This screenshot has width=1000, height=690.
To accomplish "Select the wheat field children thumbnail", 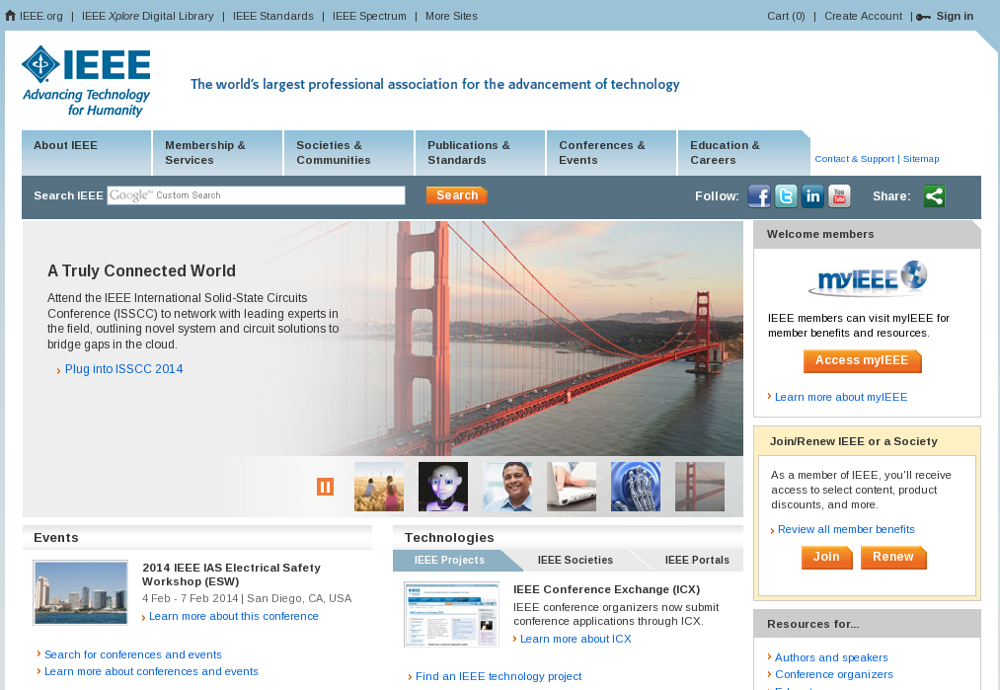I will tap(379, 487).
